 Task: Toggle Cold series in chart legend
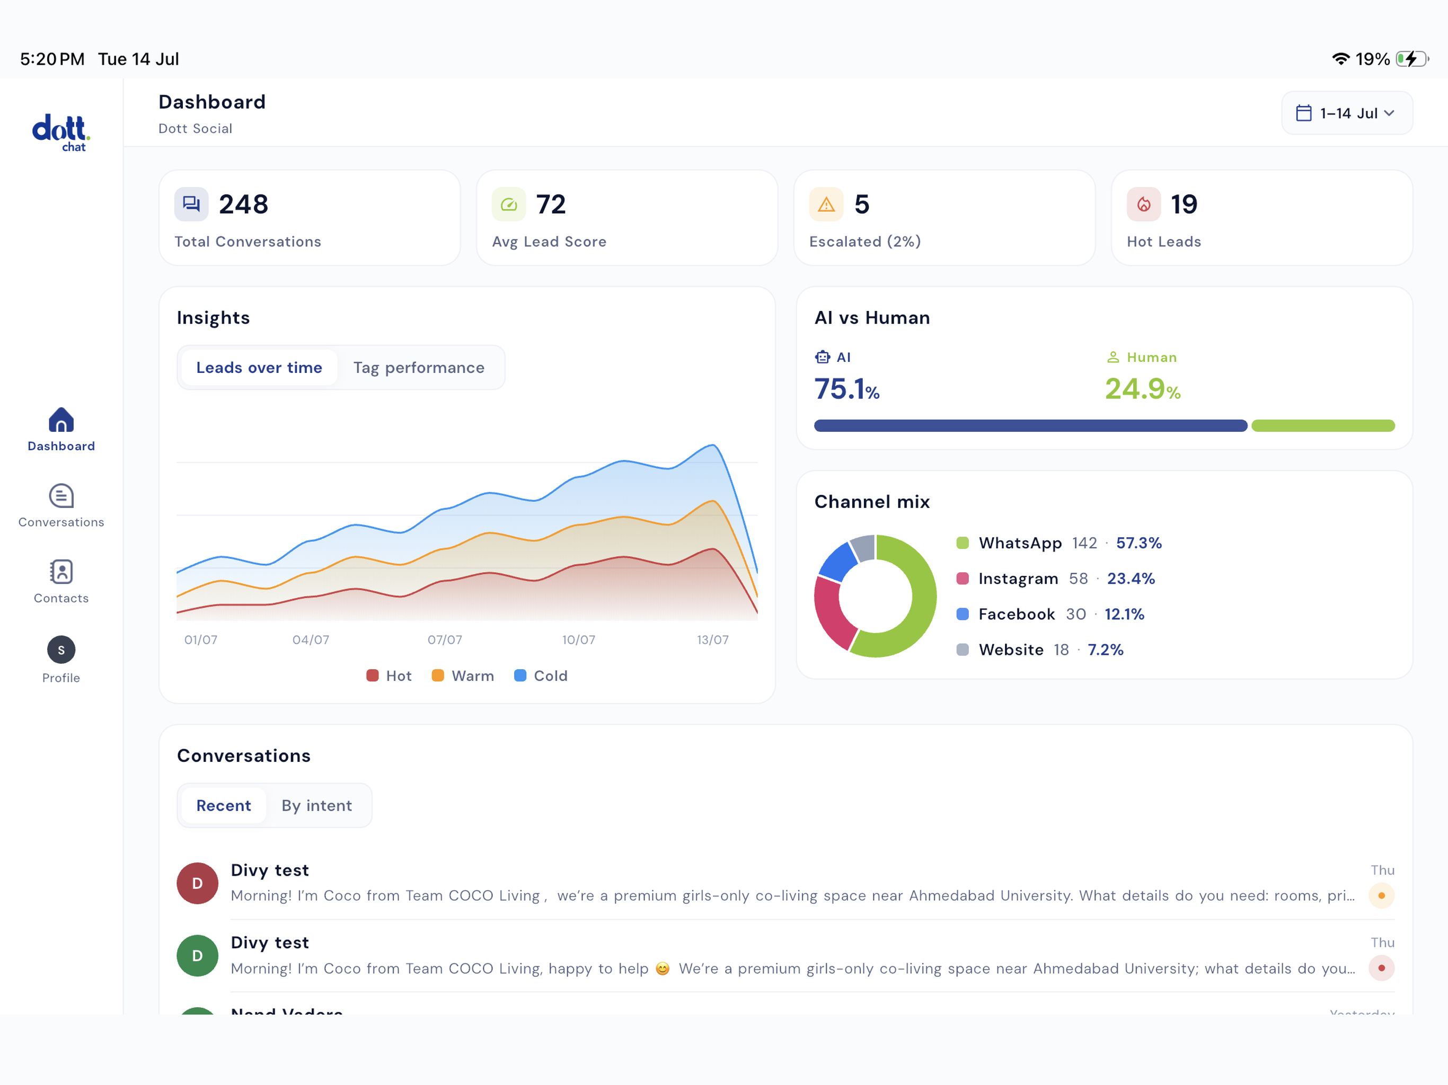(x=541, y=676)
